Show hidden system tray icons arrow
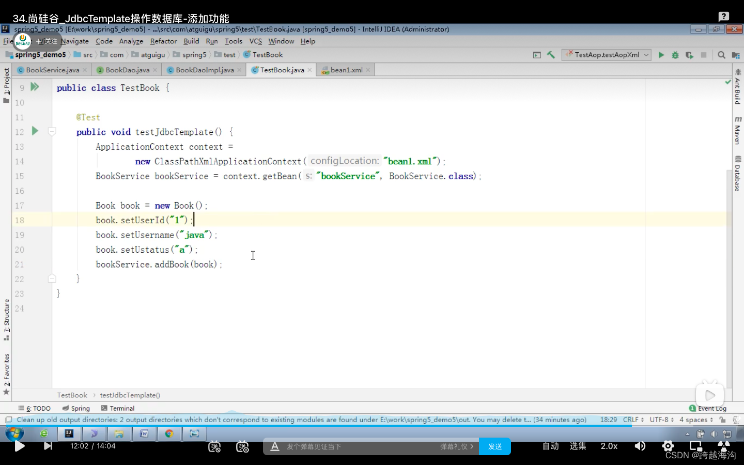Viewport: 744px width, 465px height. tap(687, 434)
